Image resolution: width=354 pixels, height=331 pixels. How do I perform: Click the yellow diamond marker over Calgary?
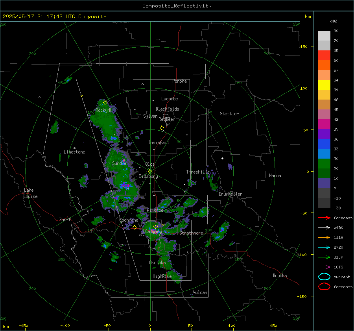click(x=155, y=227)
